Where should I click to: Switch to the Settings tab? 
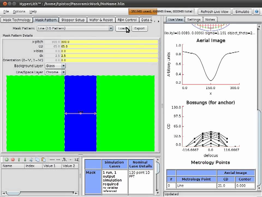pyautogui.click(x=194, y=19)
